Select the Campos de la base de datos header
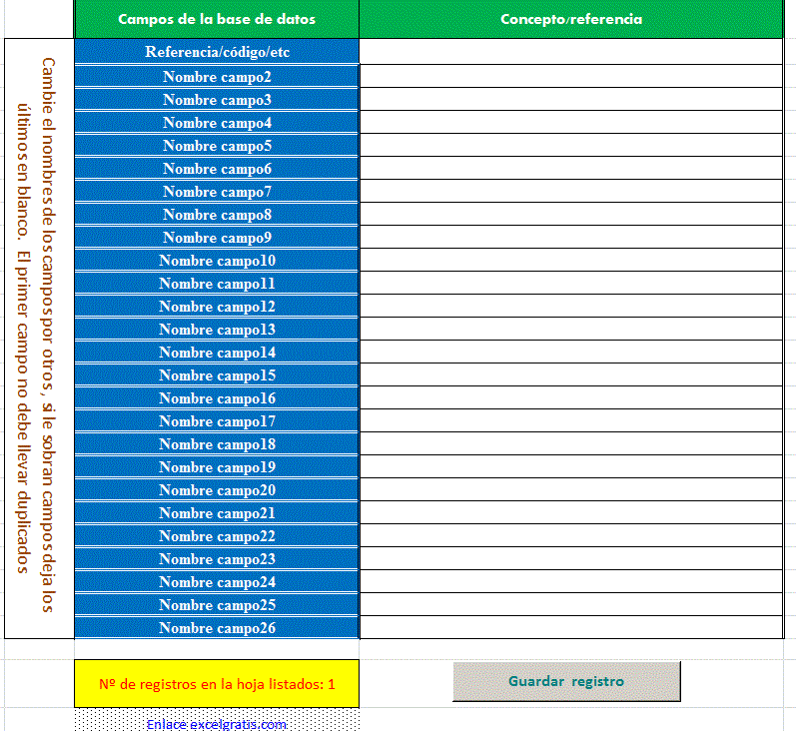 coord(217,19)
